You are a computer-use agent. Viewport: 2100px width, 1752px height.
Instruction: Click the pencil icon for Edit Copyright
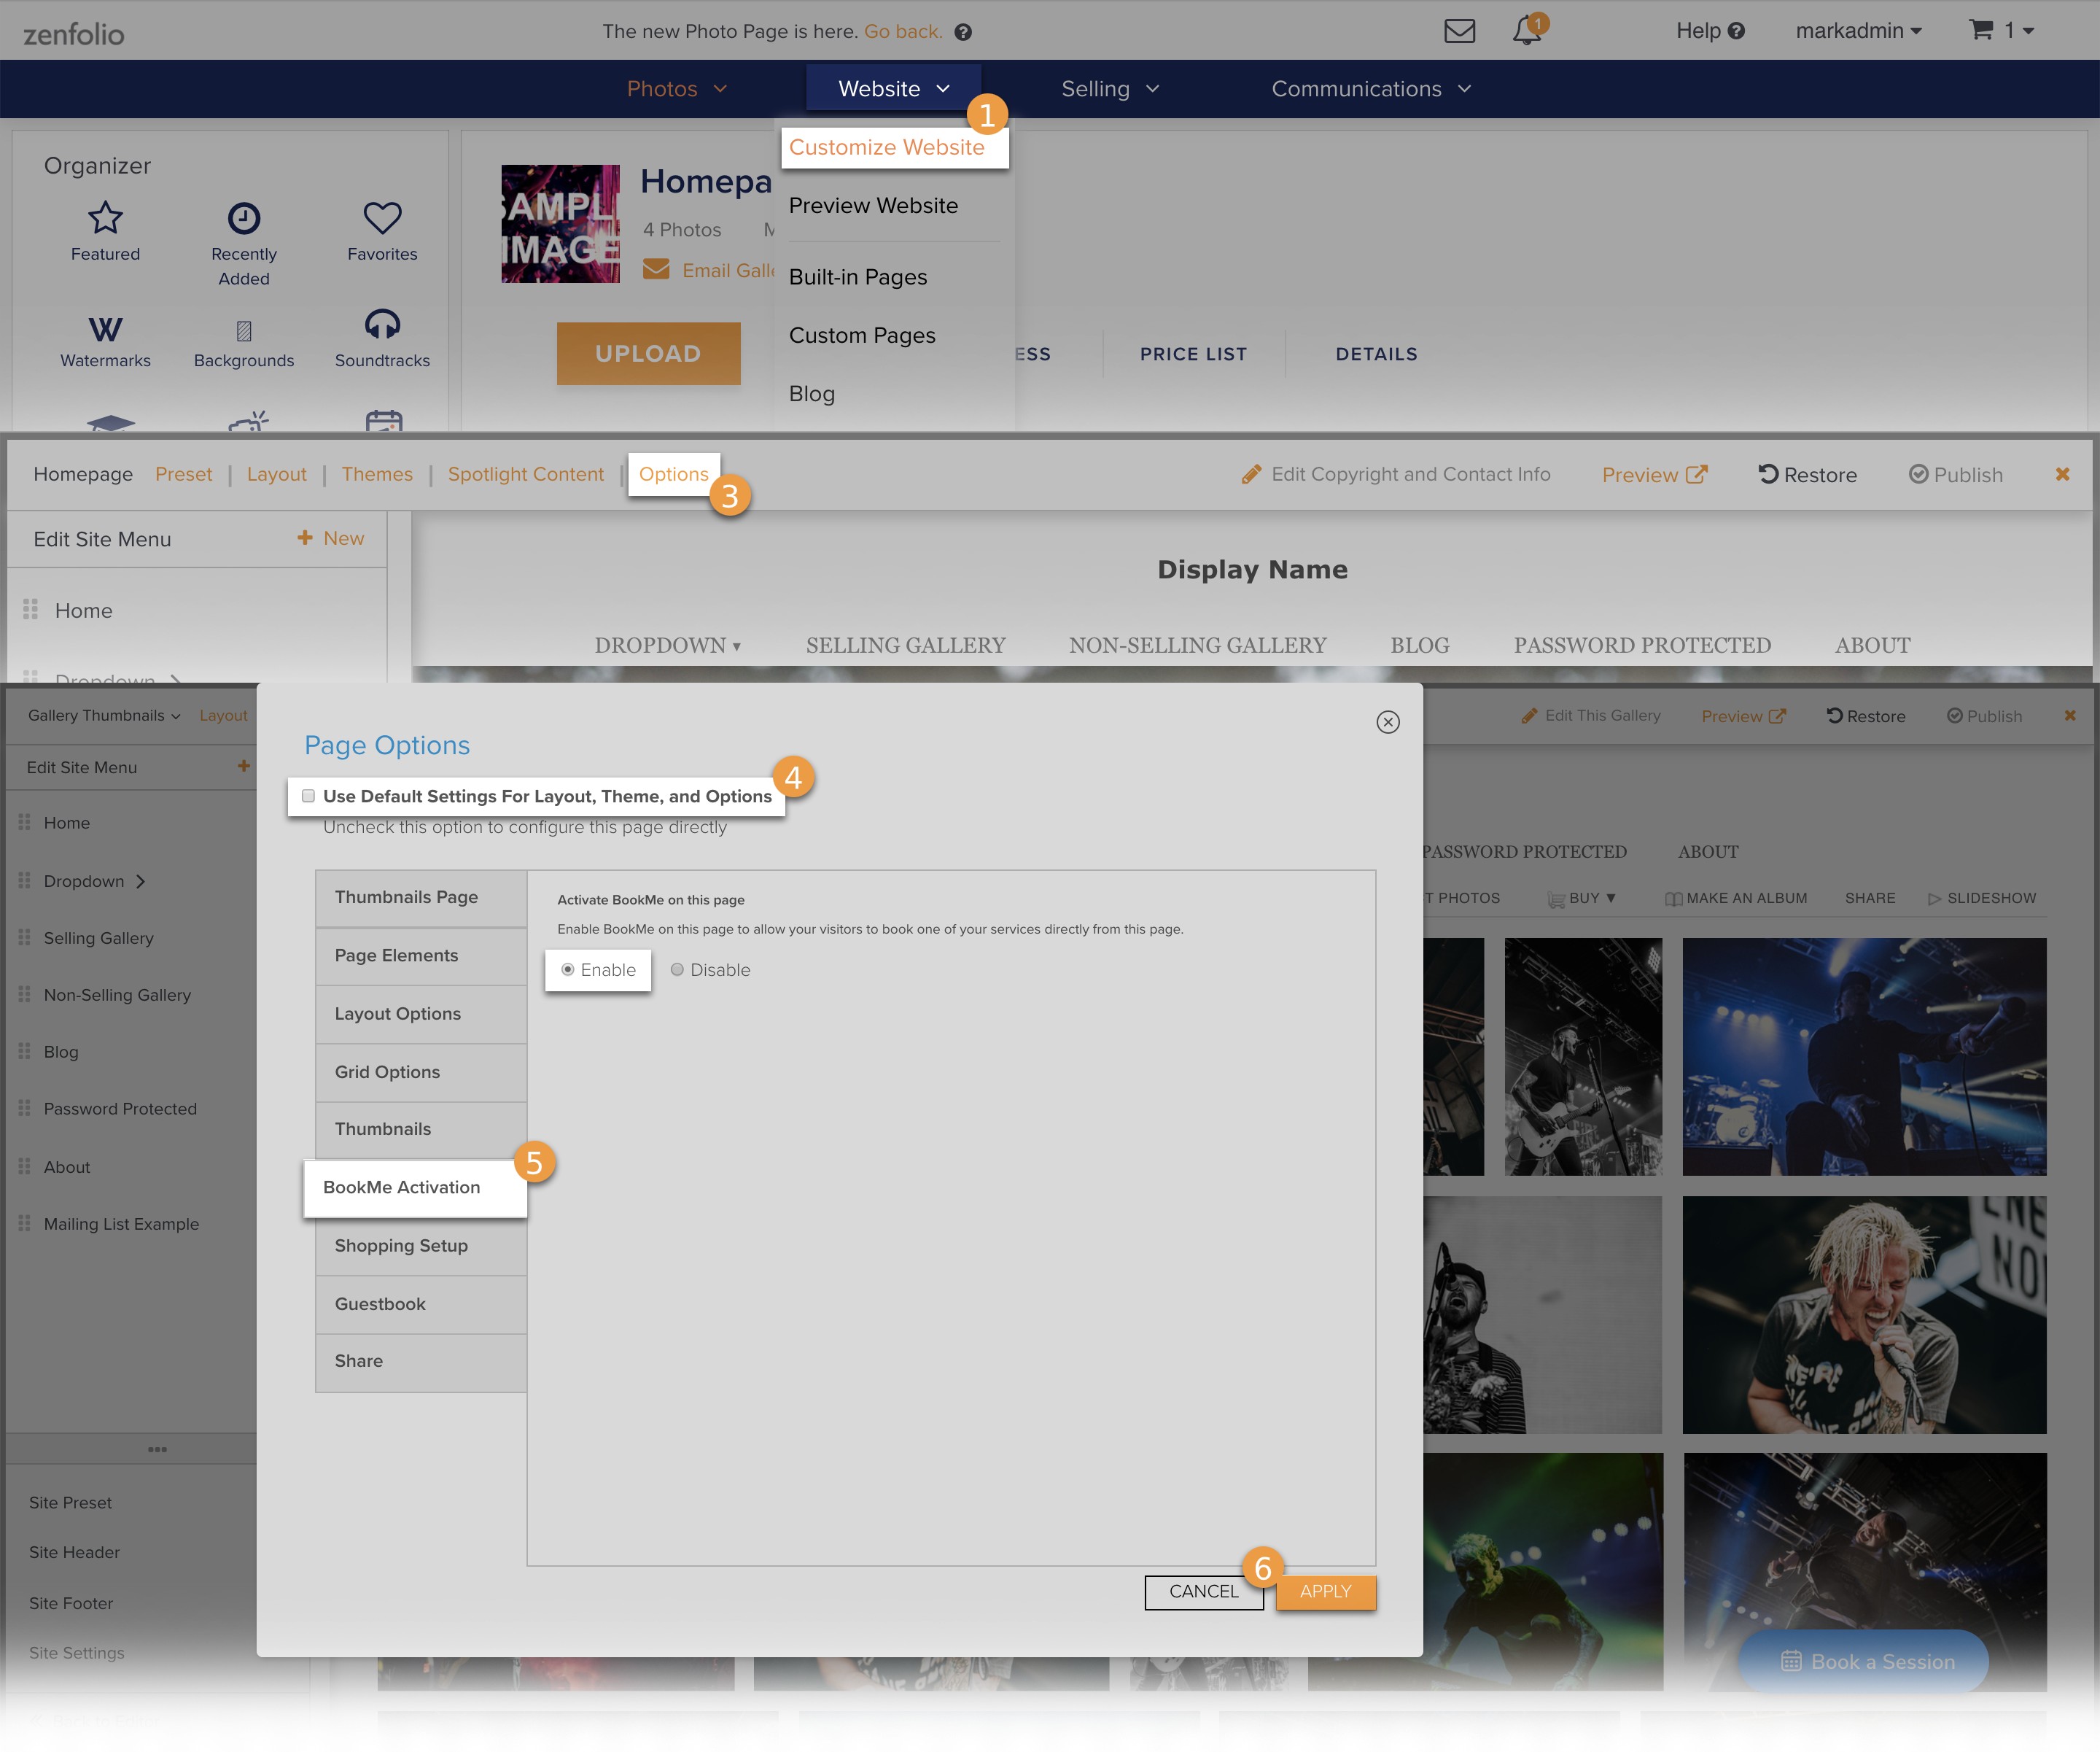point(1251,474)
